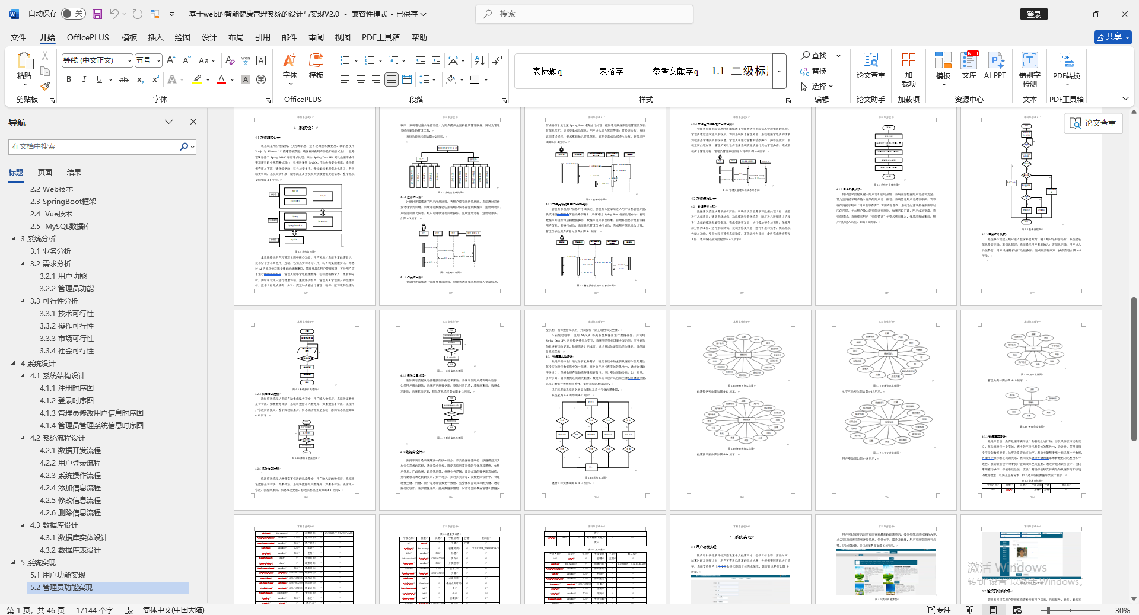Apply italic to selected text
The image size is (1139, 615).
point(84,79)
